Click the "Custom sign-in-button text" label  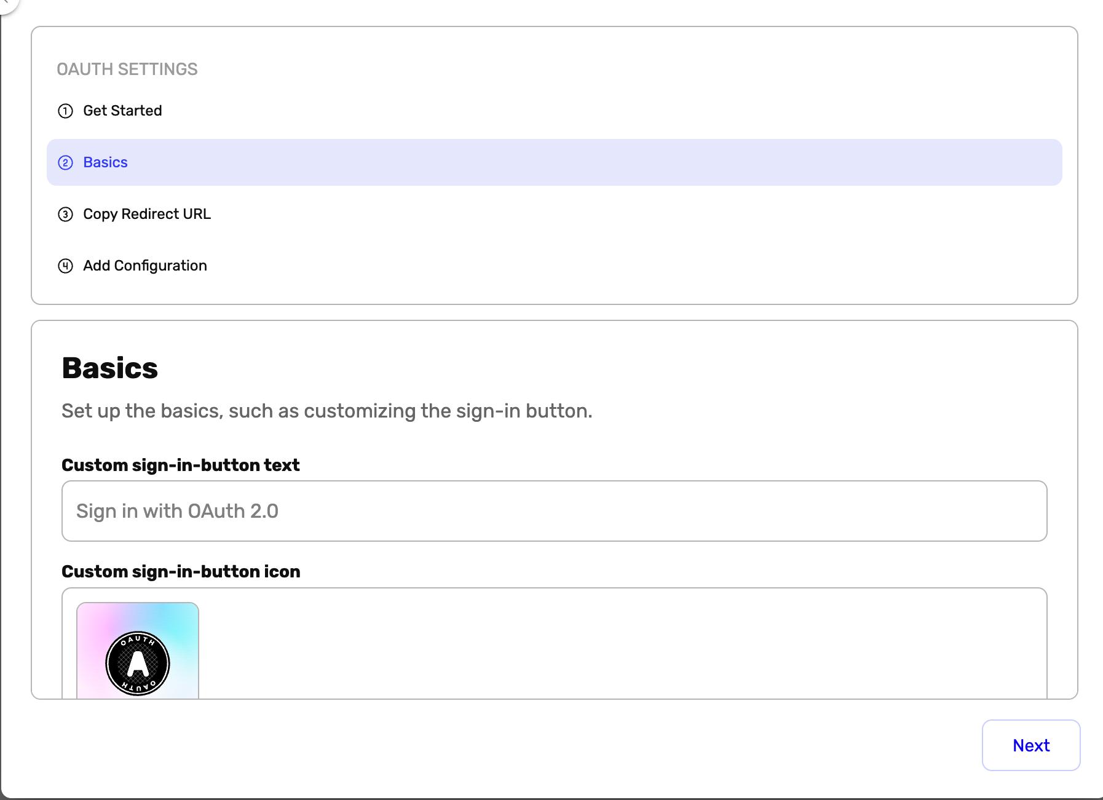[x=180, y=465]
